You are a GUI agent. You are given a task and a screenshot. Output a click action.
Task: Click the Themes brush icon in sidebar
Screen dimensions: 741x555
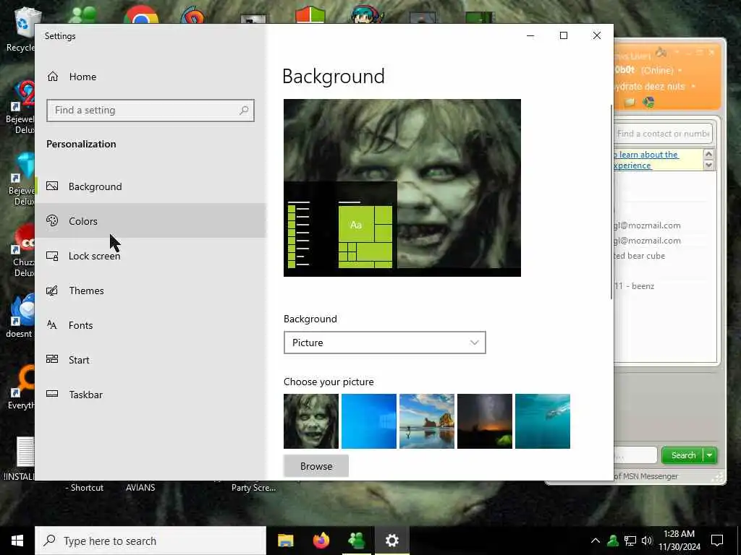click(x=52, y=291)
